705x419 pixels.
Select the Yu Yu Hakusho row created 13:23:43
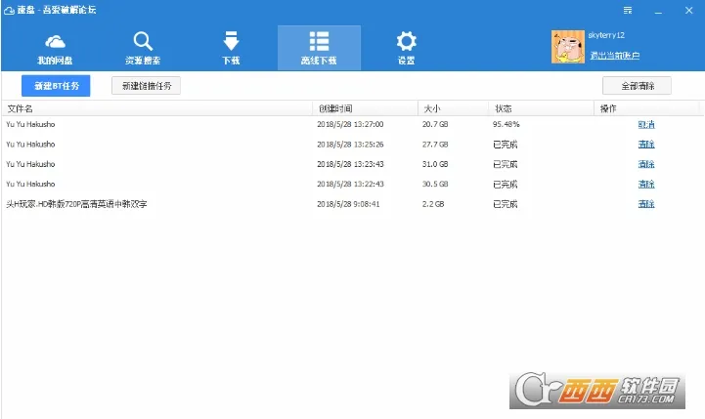pyautogui.click(x=352, y=164)
